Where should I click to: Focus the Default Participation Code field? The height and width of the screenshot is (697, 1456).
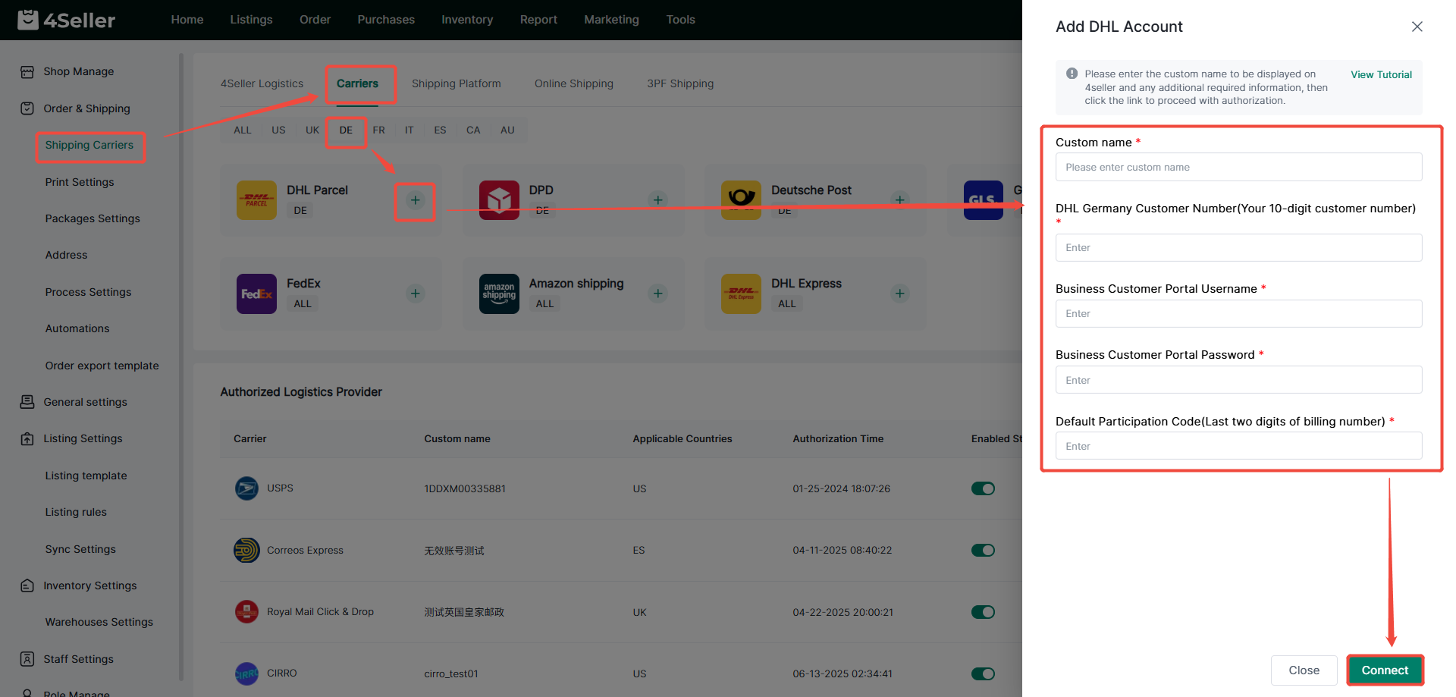point(1238,446)
